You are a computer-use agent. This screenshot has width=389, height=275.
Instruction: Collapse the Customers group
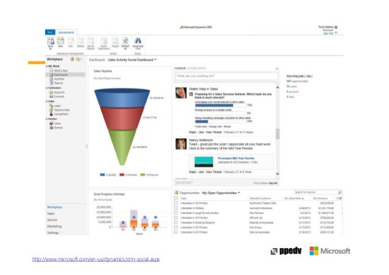pos(46,88)
